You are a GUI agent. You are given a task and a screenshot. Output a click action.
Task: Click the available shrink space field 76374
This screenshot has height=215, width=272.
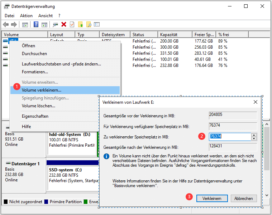[x=233, y=126]
